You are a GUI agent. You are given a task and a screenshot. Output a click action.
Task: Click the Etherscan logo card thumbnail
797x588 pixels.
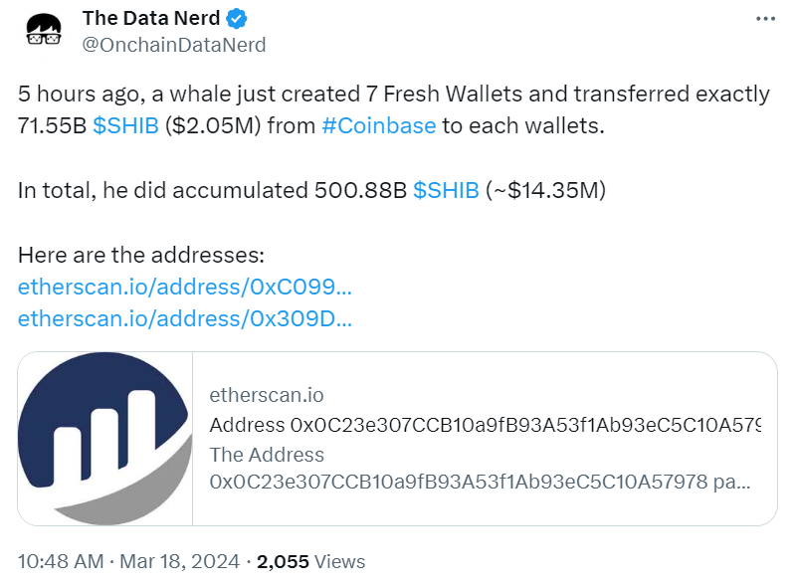[105, 439]
